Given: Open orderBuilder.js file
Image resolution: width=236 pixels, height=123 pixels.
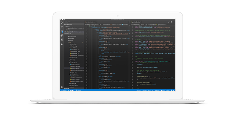Looking at the screenshot, I should 74,53.
